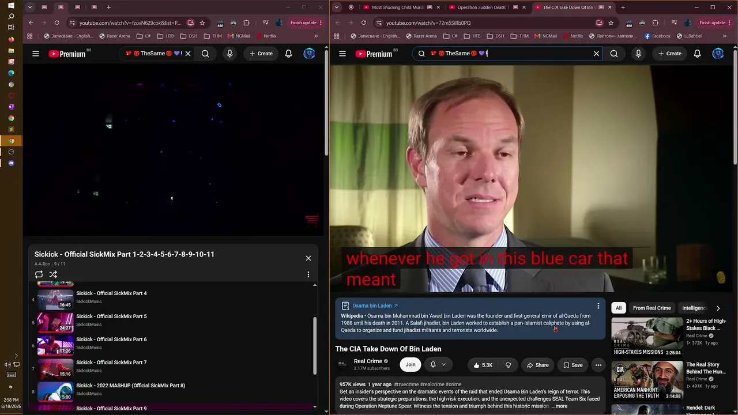Toggle shuffle playlist in the Sickick panel
The height and width of the screenshot is (415, 738).
53,274
